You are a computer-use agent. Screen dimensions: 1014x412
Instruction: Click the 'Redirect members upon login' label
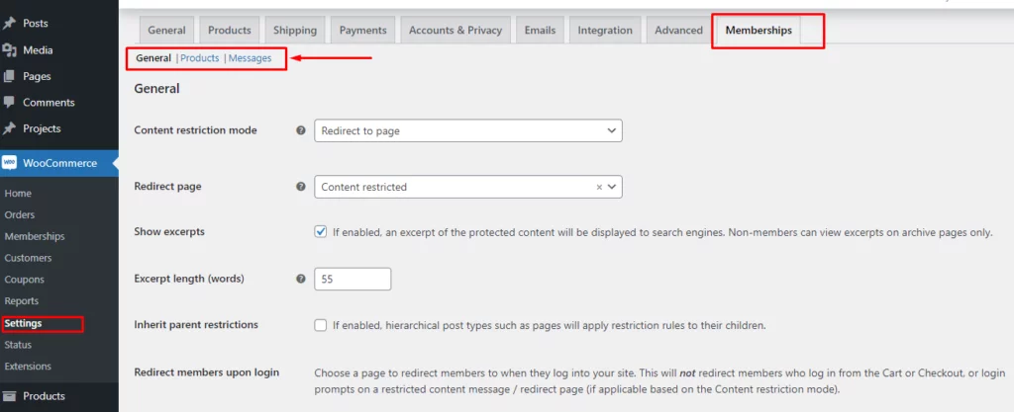(x=206, y=372)
